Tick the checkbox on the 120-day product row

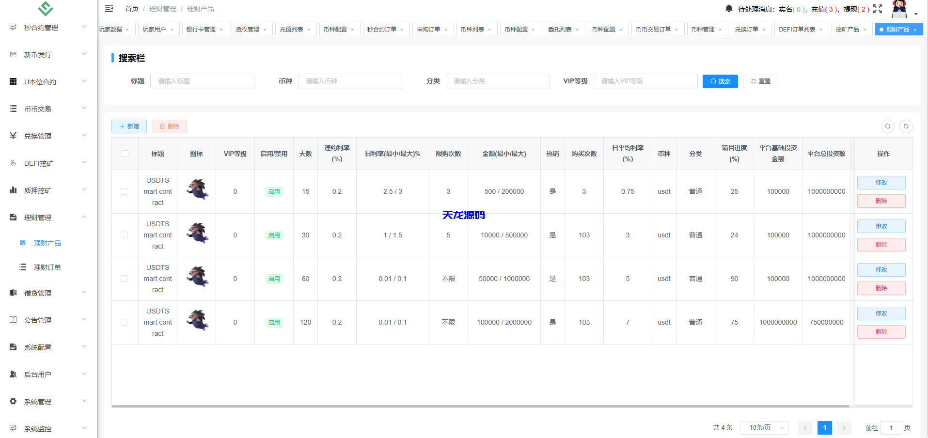point(125,322)
